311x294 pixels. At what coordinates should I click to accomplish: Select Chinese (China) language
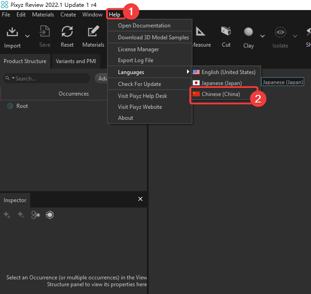226,94
